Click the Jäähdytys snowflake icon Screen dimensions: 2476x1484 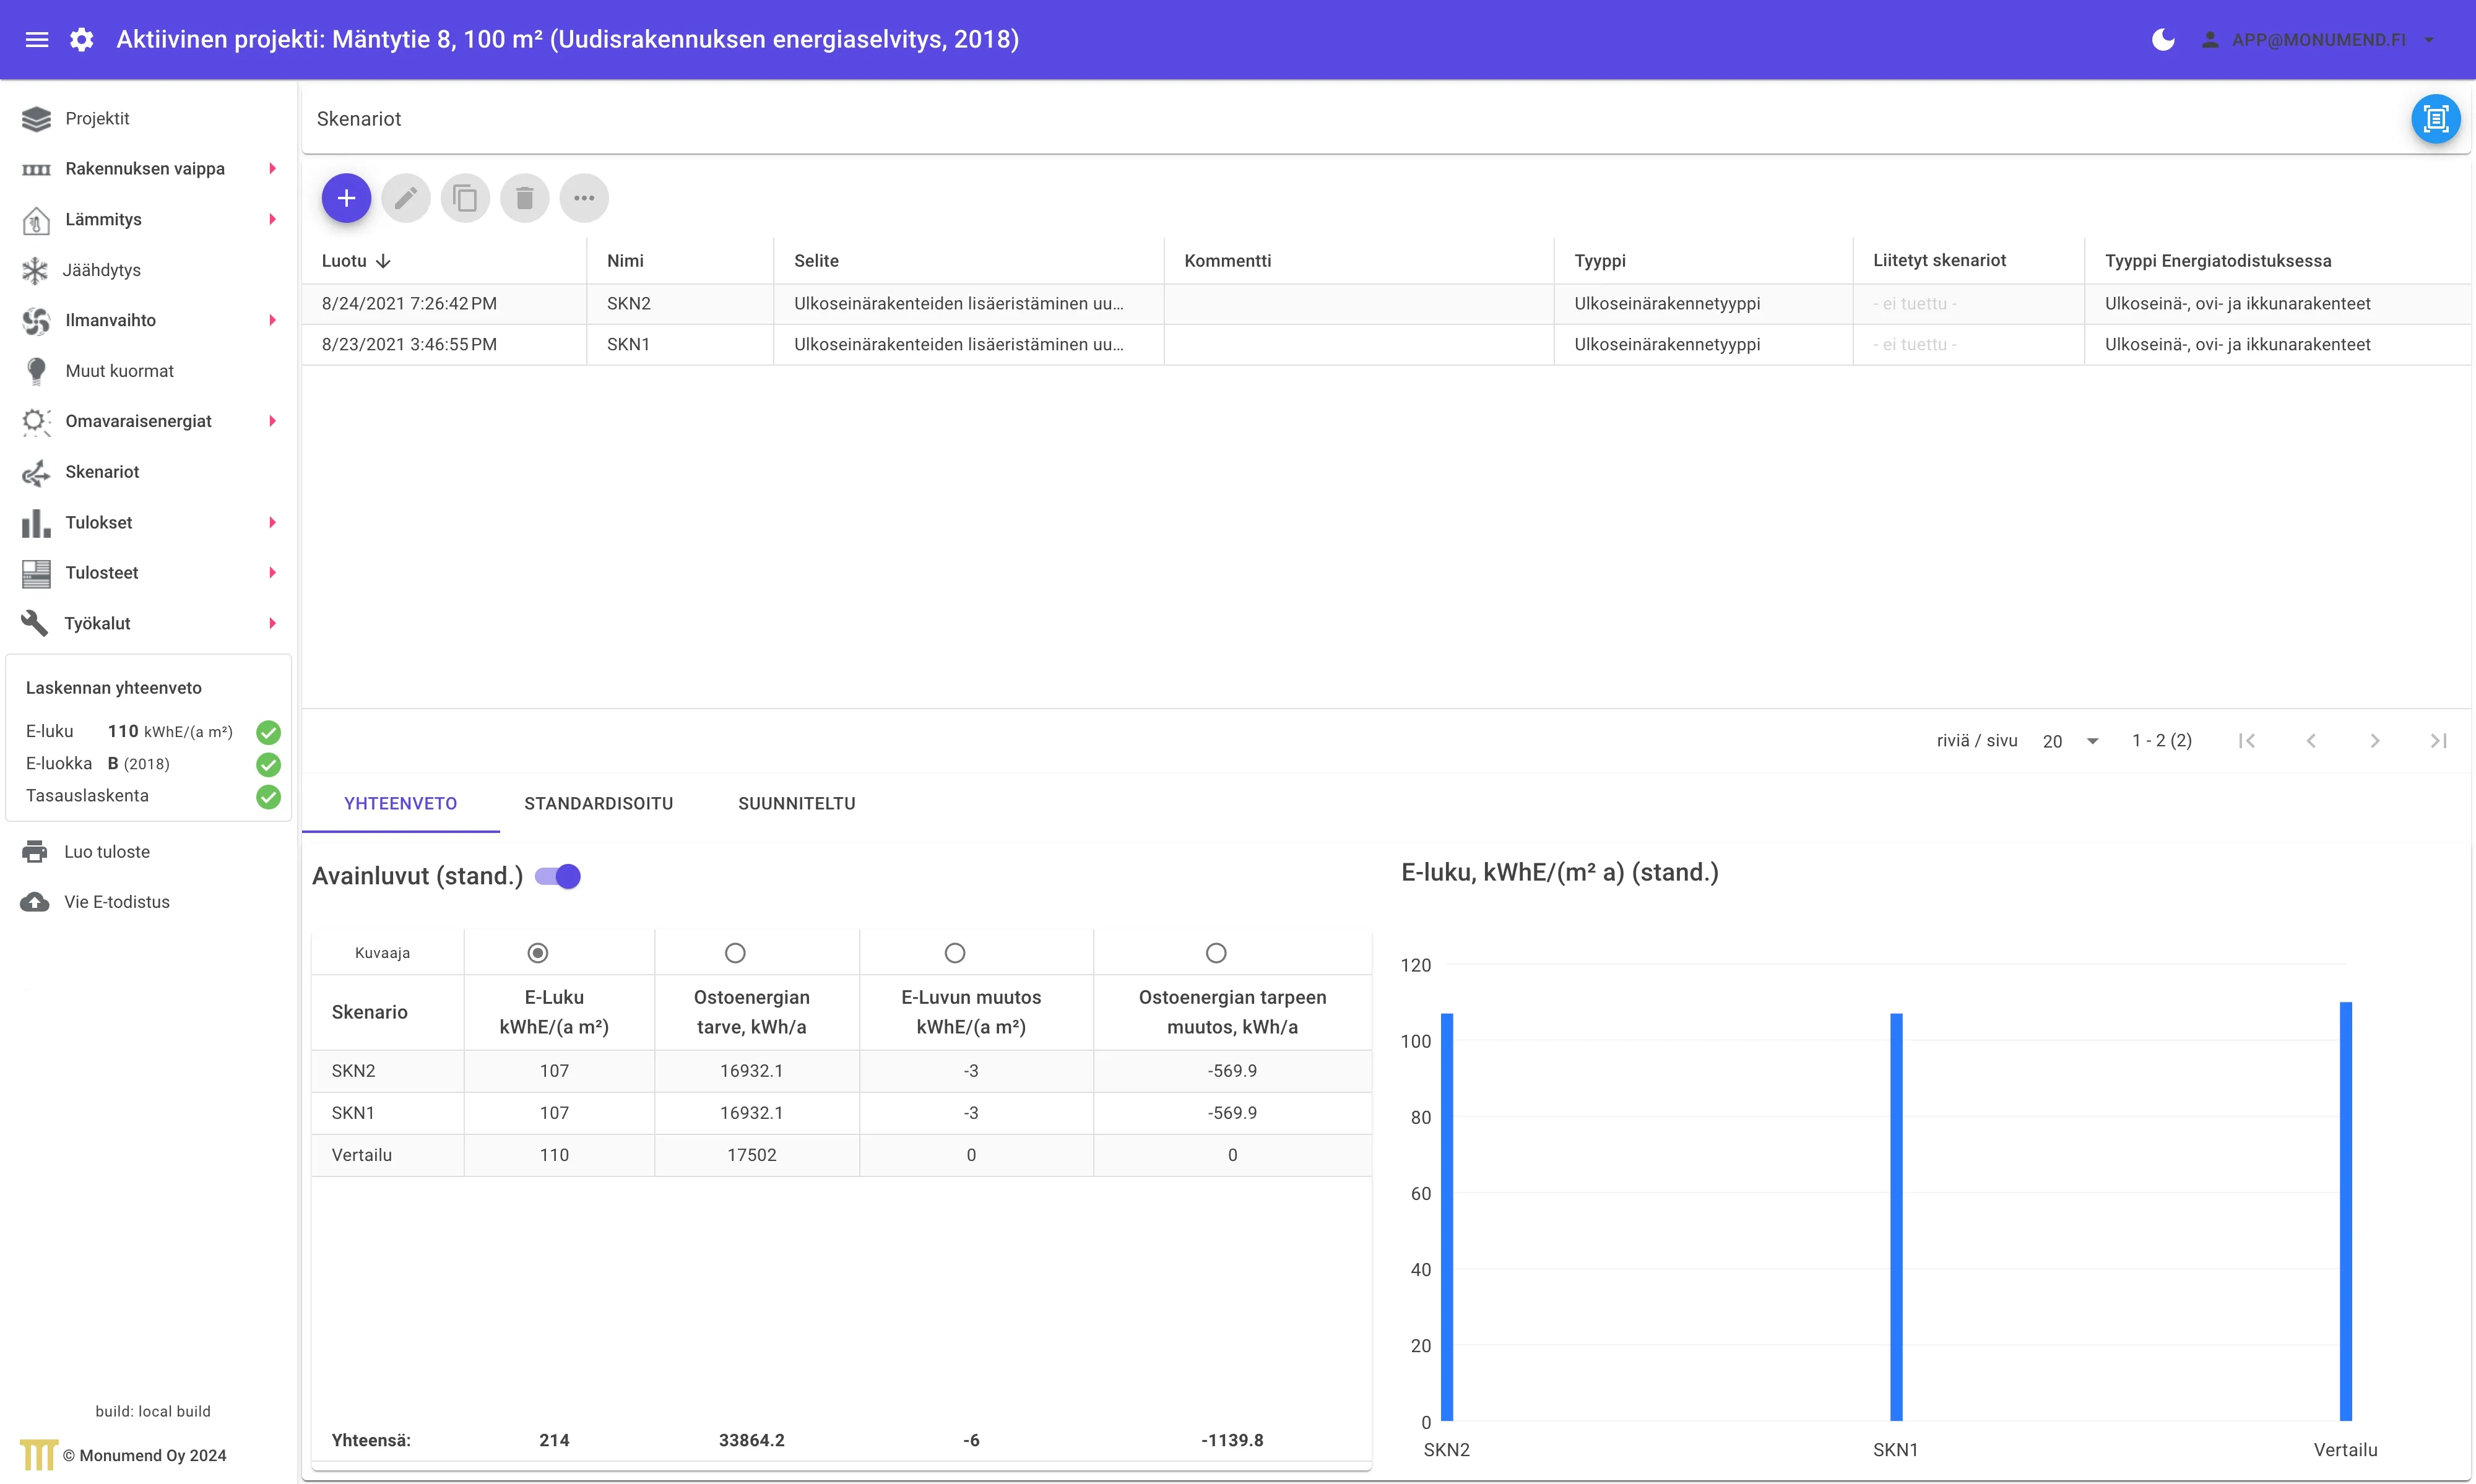tap(35, 270)
